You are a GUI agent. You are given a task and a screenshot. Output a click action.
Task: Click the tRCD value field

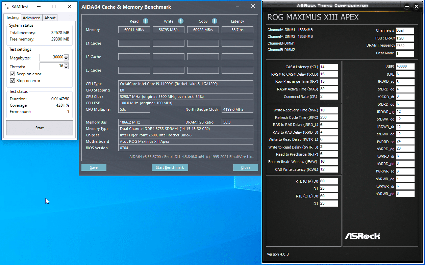pyautogui.click(x=329, y=74)
